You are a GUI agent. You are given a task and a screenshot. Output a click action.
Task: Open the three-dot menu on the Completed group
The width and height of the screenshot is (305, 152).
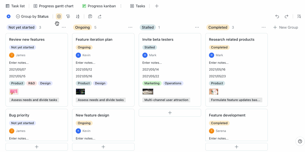click(264, 27)
